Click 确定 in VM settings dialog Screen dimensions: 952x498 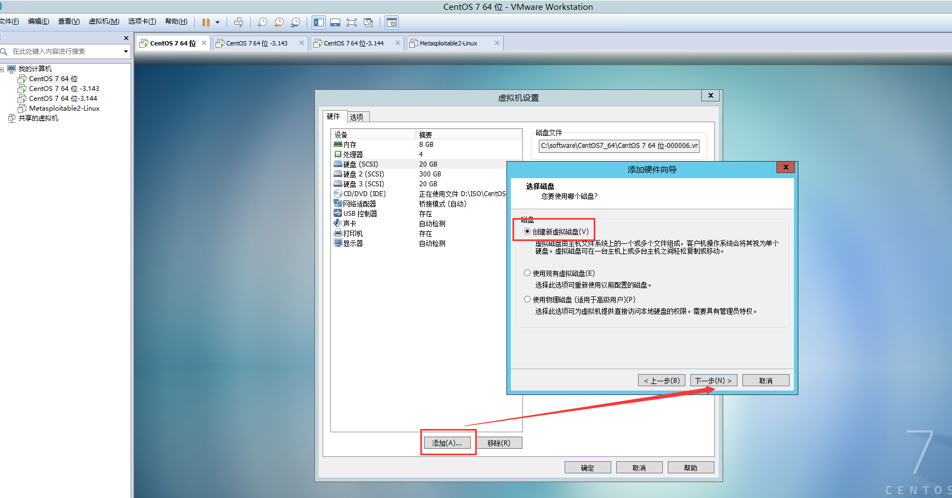pos(588,467)
